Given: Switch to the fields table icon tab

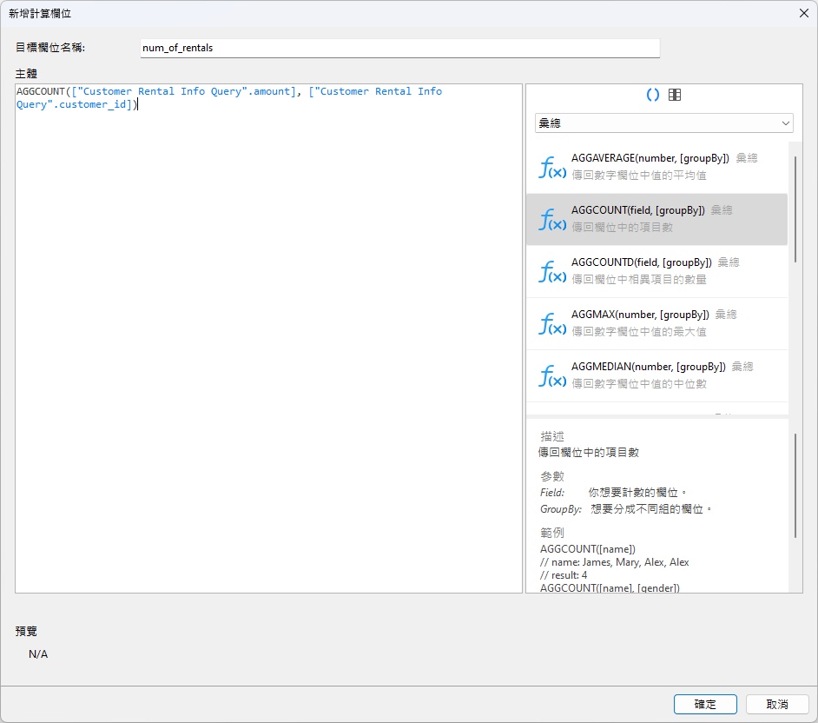Looking at the screenshot, I should tap(675, 95).
